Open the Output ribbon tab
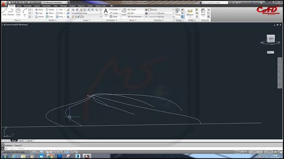 coord(72,6)
